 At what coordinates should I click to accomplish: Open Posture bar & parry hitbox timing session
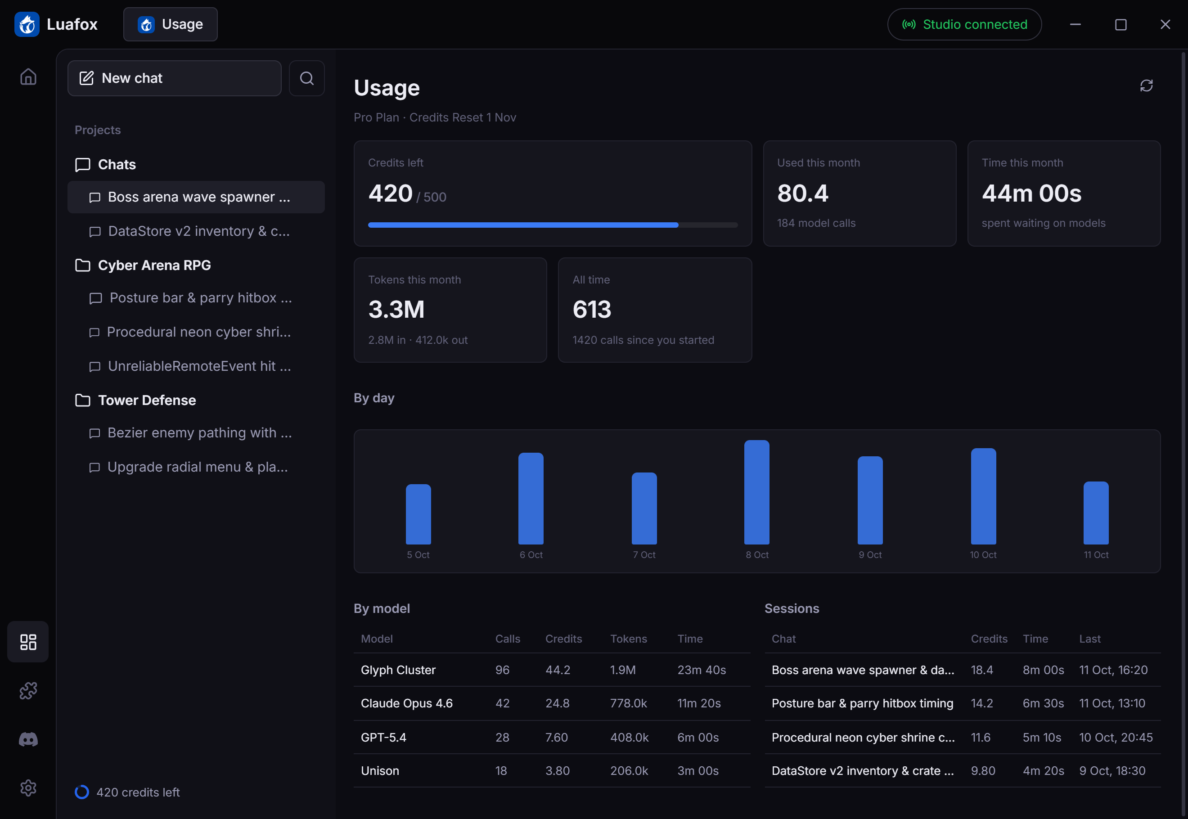pyautogui.click(x=962, y=703)
